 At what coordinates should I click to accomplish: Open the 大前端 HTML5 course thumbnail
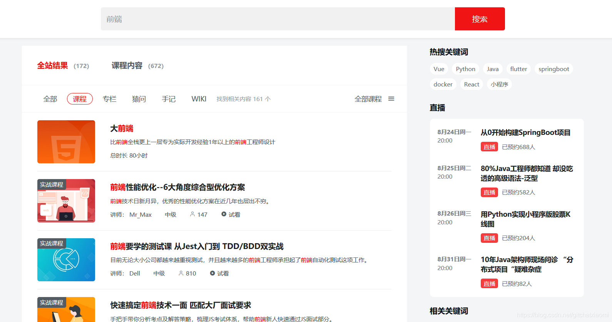(x=66, y=142)
